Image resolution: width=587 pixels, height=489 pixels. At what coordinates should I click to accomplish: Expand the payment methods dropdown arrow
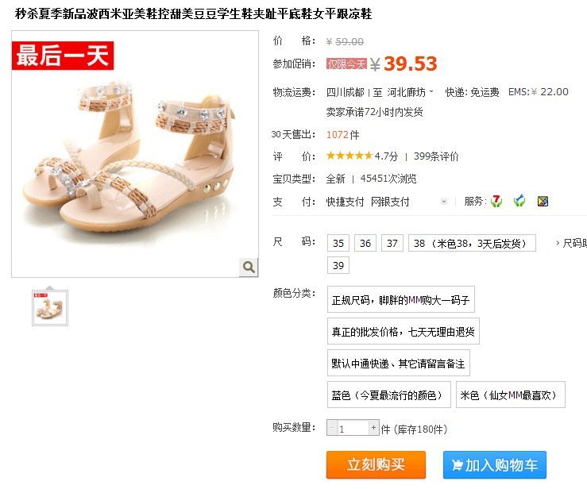click(444, 202)
